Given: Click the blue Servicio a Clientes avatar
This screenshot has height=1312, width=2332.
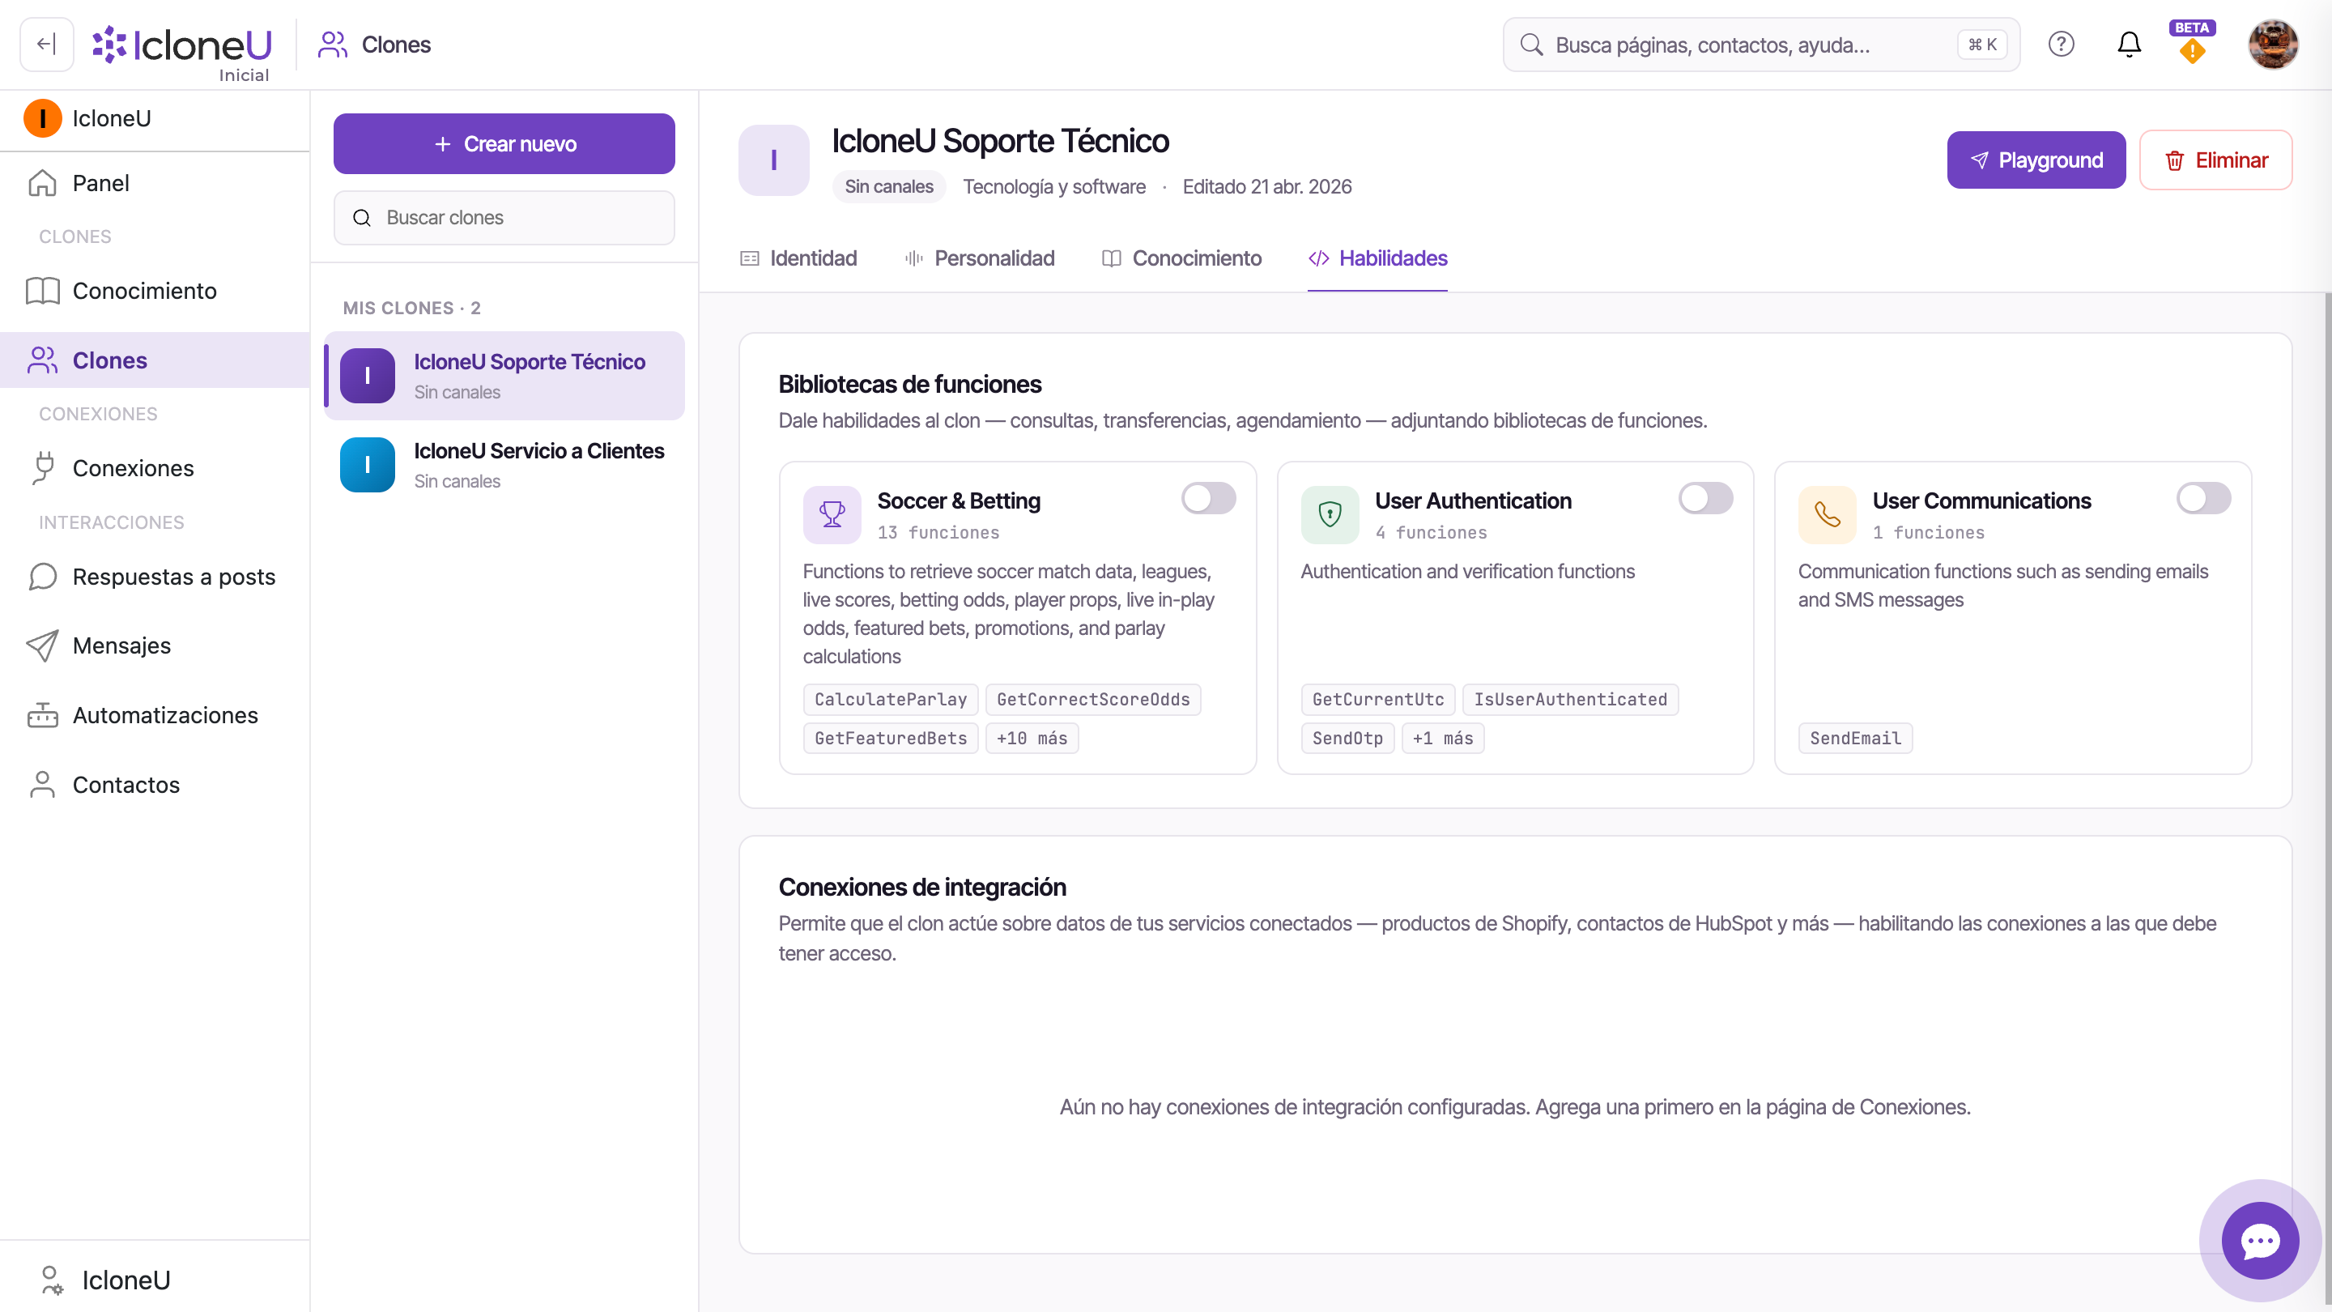Looking at the screenshot, I should [x=368, y=465].
